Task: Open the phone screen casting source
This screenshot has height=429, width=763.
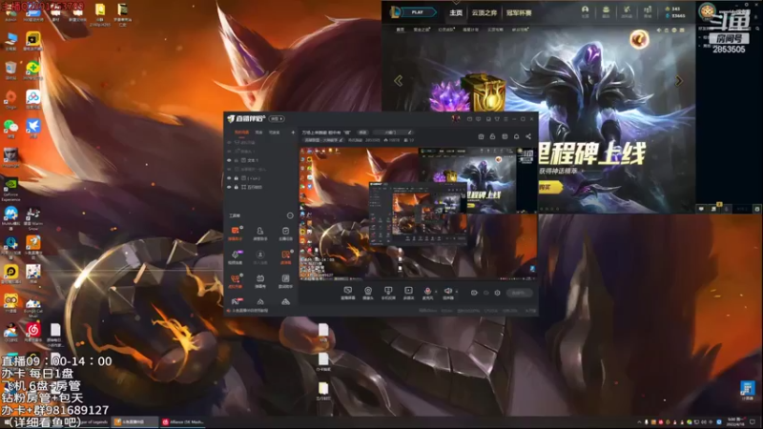Action: 388,293
